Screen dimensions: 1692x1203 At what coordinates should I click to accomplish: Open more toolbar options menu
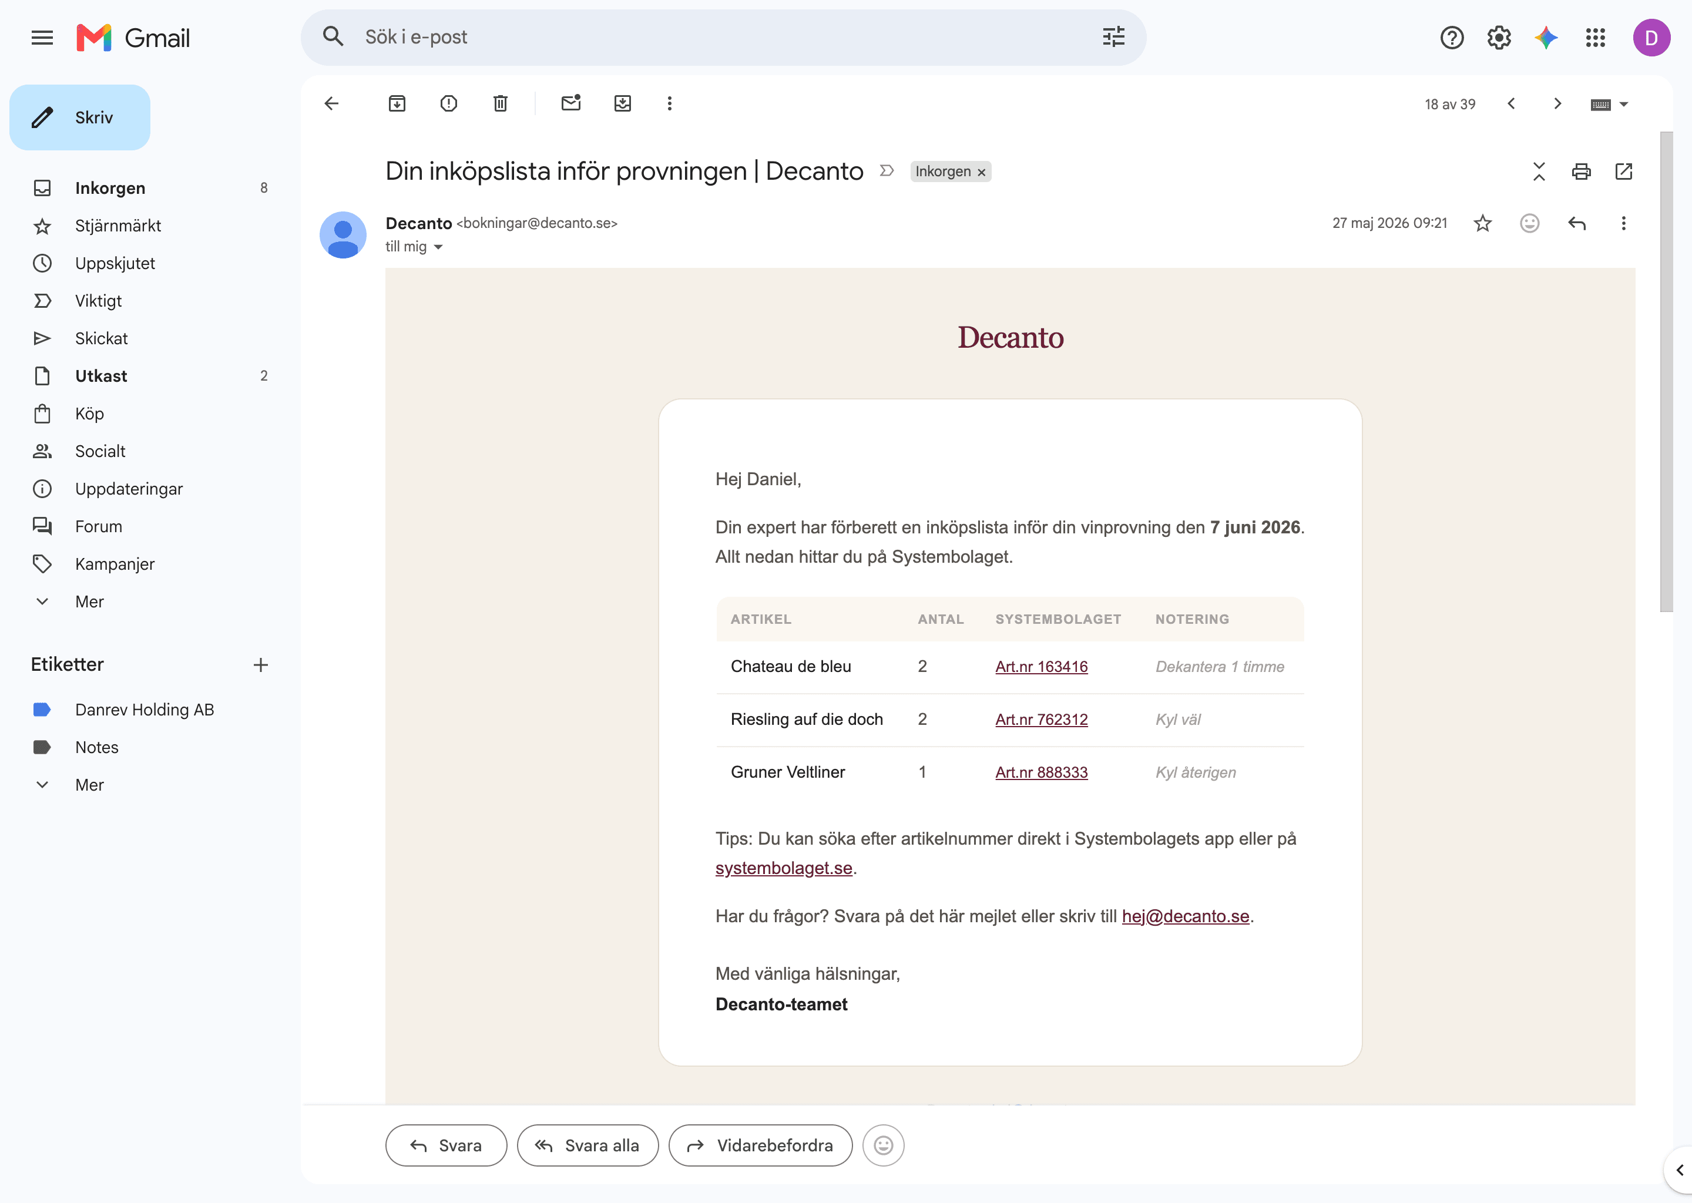click(670, 104)
